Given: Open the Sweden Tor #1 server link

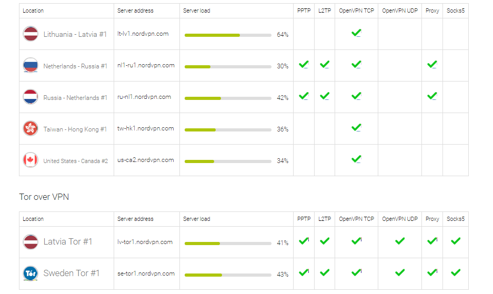Looking at the screenshot, I should tap(72, 273).
